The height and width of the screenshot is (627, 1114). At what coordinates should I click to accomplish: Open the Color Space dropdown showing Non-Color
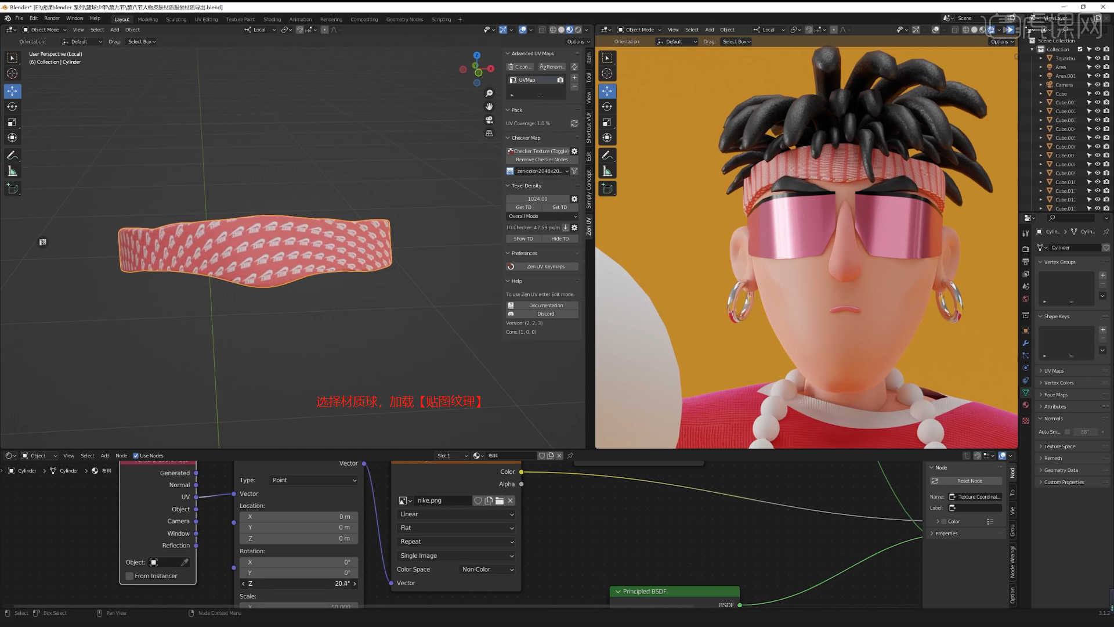(486, 569)
